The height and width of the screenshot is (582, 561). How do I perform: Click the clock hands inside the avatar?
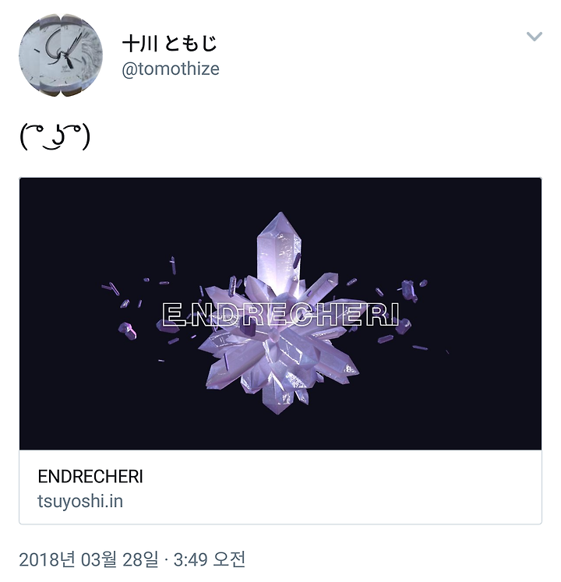(x=64, y=51)
